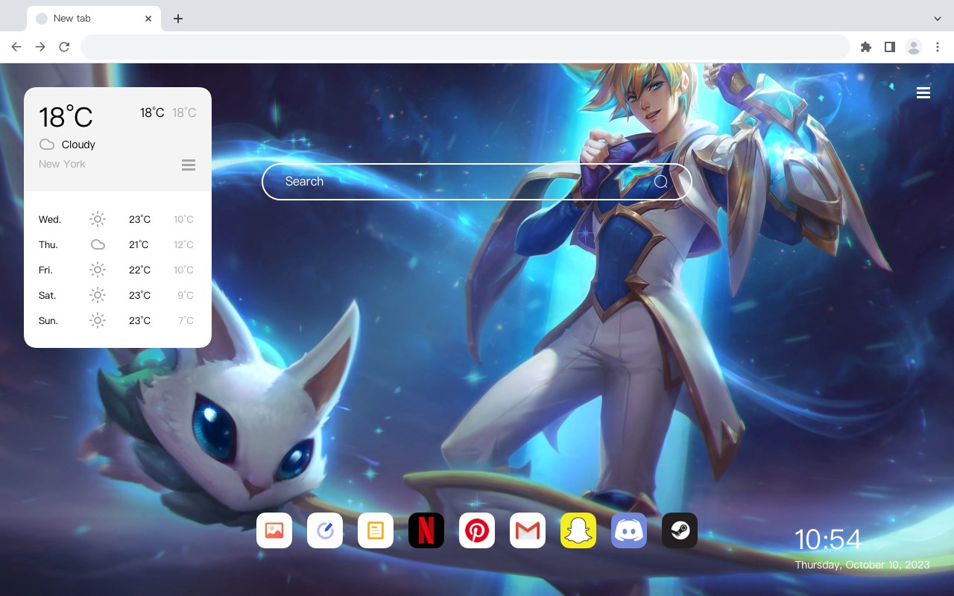Click the Cloudy weather condition label
The height and width of the screenshot is (596, 954).
click(x=78, y=145)
